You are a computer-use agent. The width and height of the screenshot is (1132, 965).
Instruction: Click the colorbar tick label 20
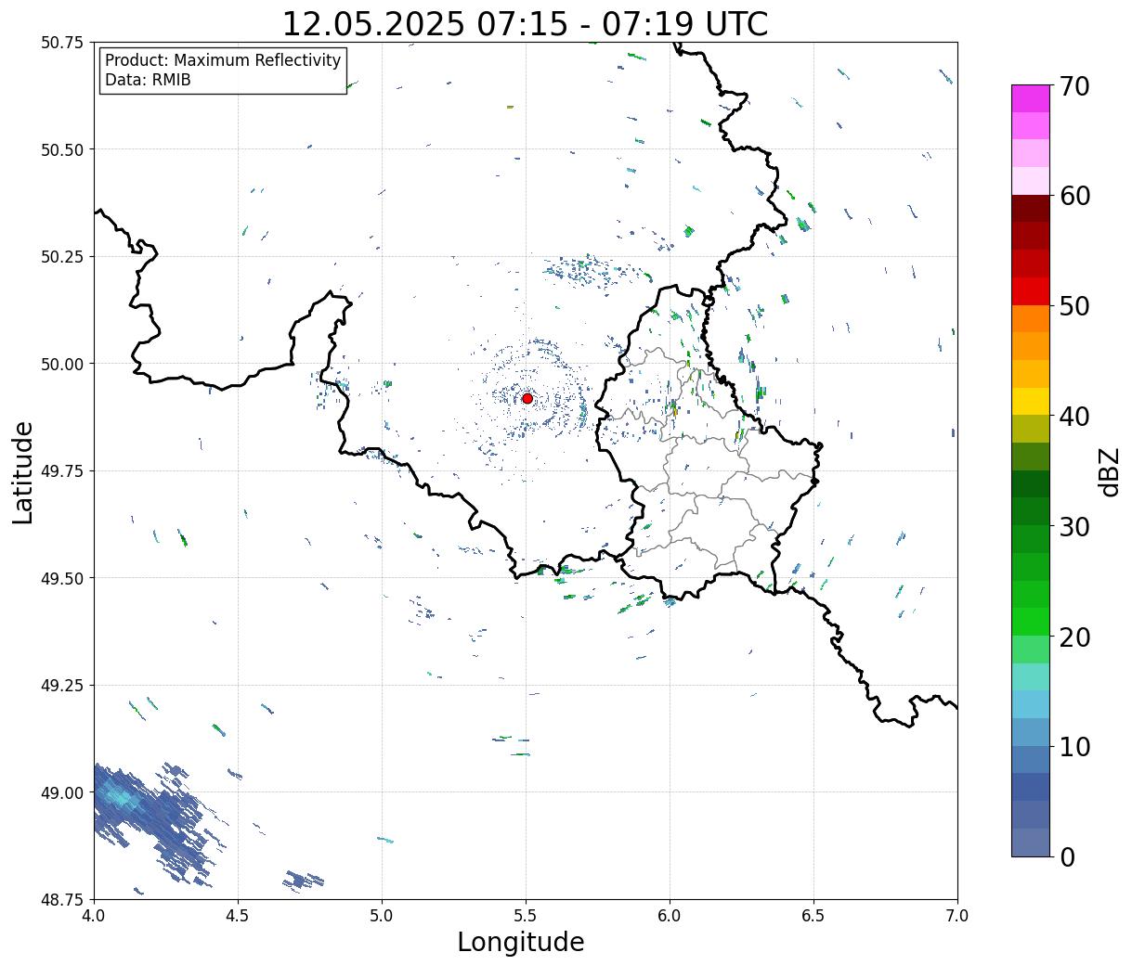[x=1074, y=637]
